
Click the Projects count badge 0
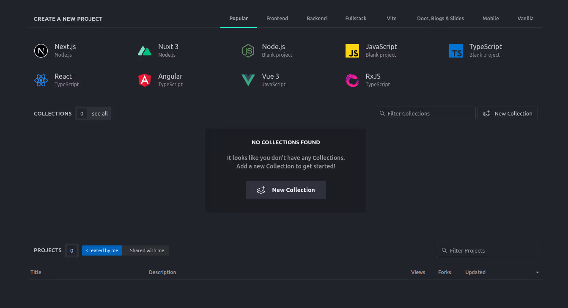71,250
